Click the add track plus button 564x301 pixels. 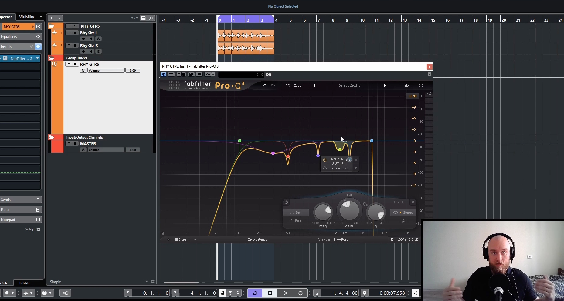click(52, 18)
